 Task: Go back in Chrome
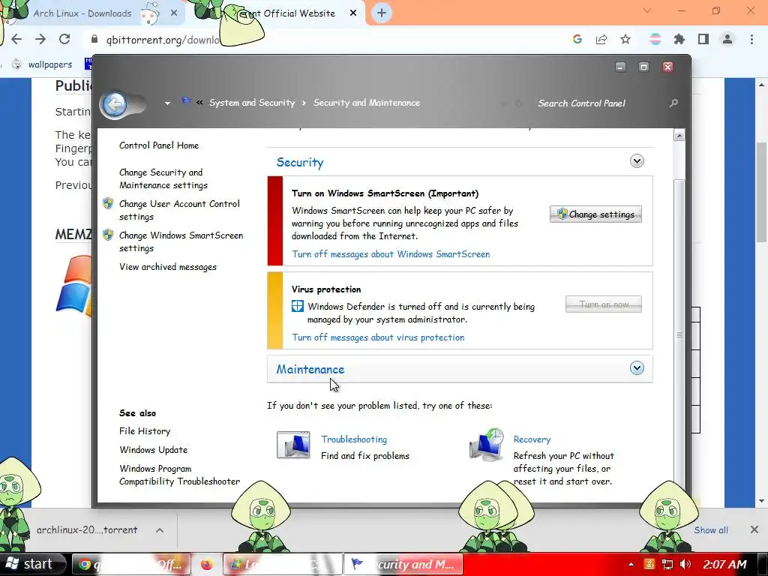16,39
